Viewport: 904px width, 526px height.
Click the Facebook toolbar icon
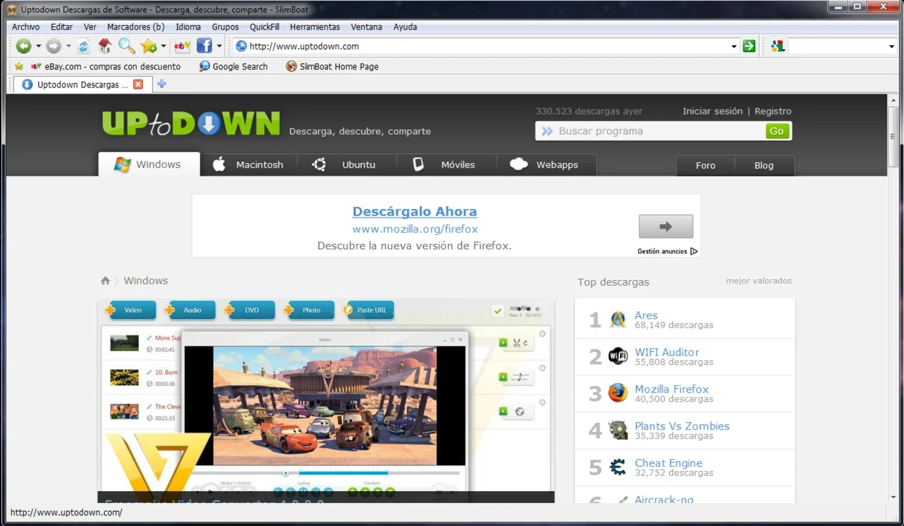pos(204,46)
